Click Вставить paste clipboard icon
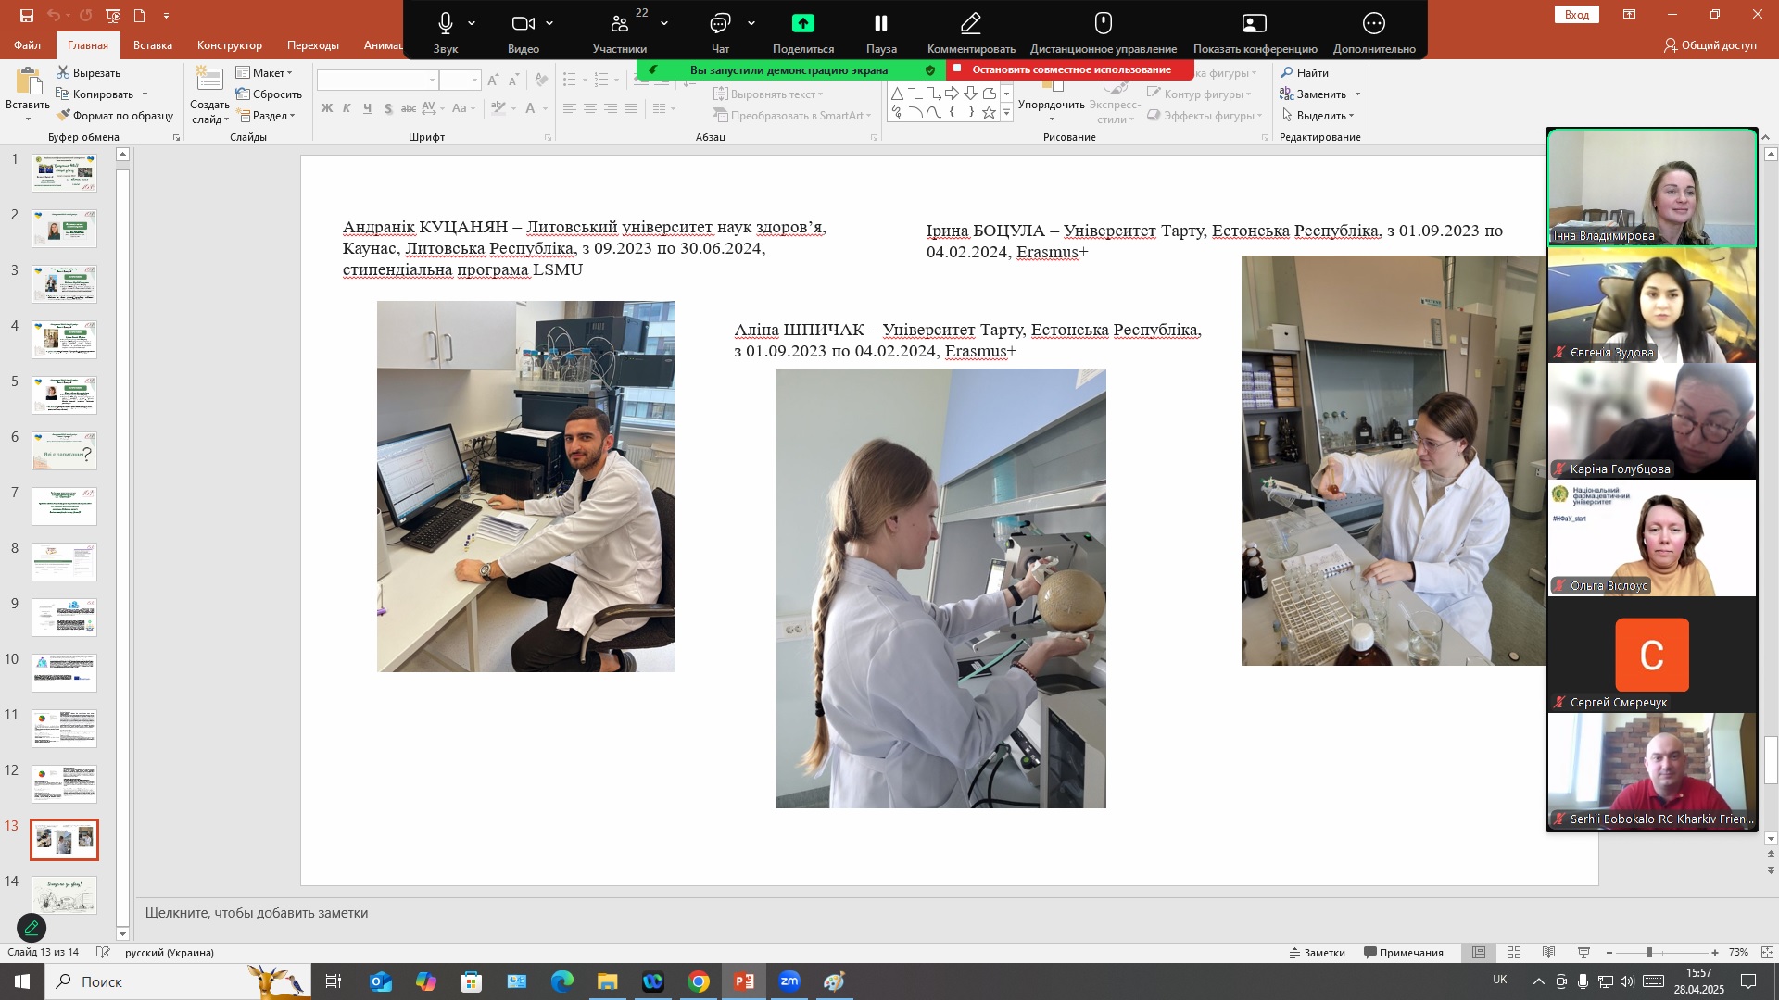 [28, 83]
